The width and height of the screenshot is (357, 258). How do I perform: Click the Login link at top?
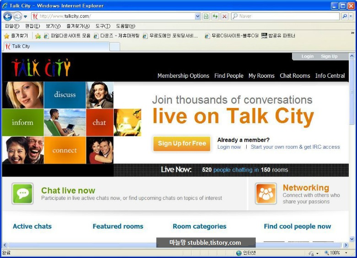coord(308,56)
